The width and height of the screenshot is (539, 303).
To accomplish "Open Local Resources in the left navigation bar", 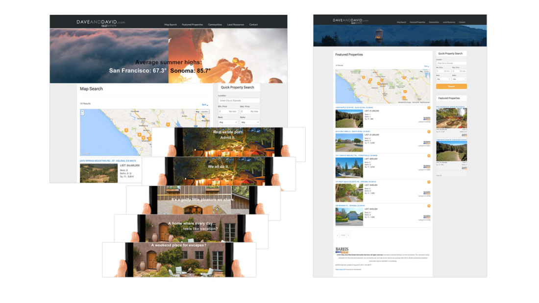I will [x=235, y=24].
